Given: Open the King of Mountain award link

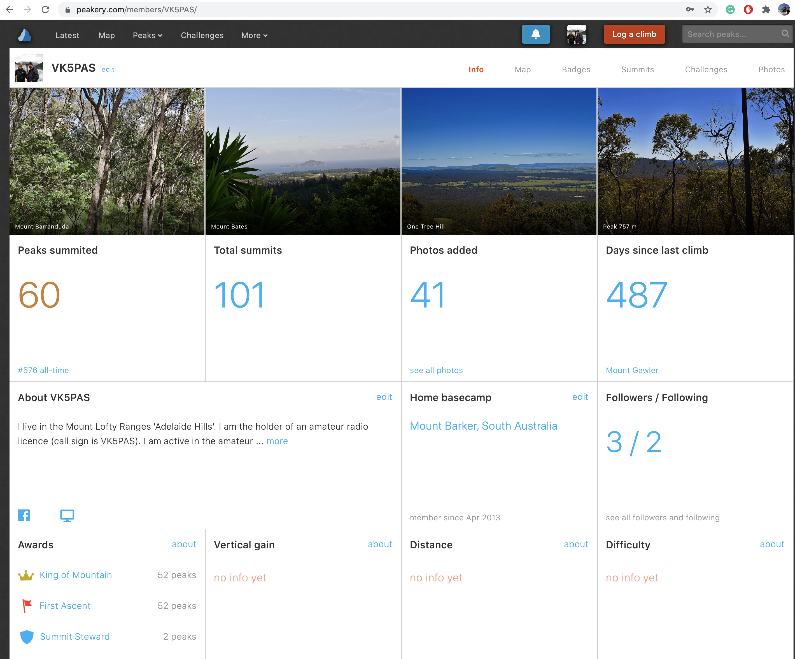Looking at the screenshot, I should pyautogui.click(x=76, y=575).
